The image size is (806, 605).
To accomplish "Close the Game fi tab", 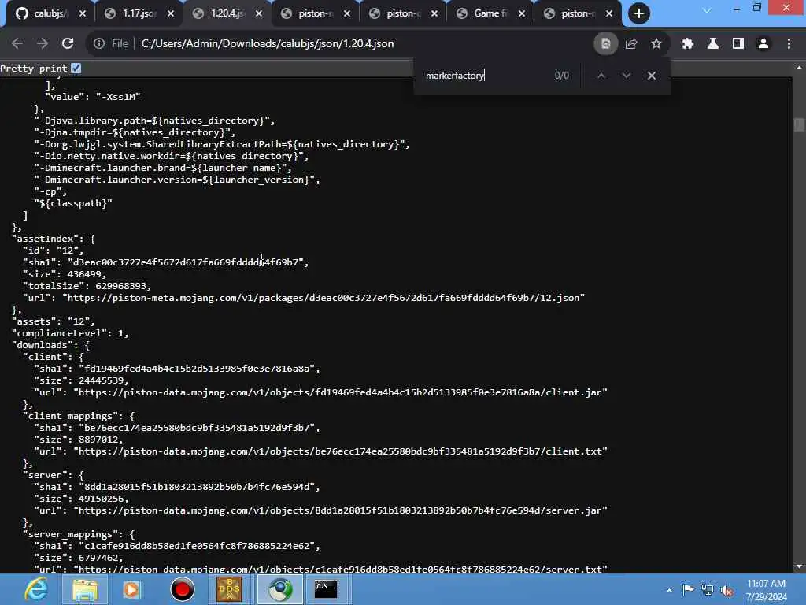I will tap(522, 14).
